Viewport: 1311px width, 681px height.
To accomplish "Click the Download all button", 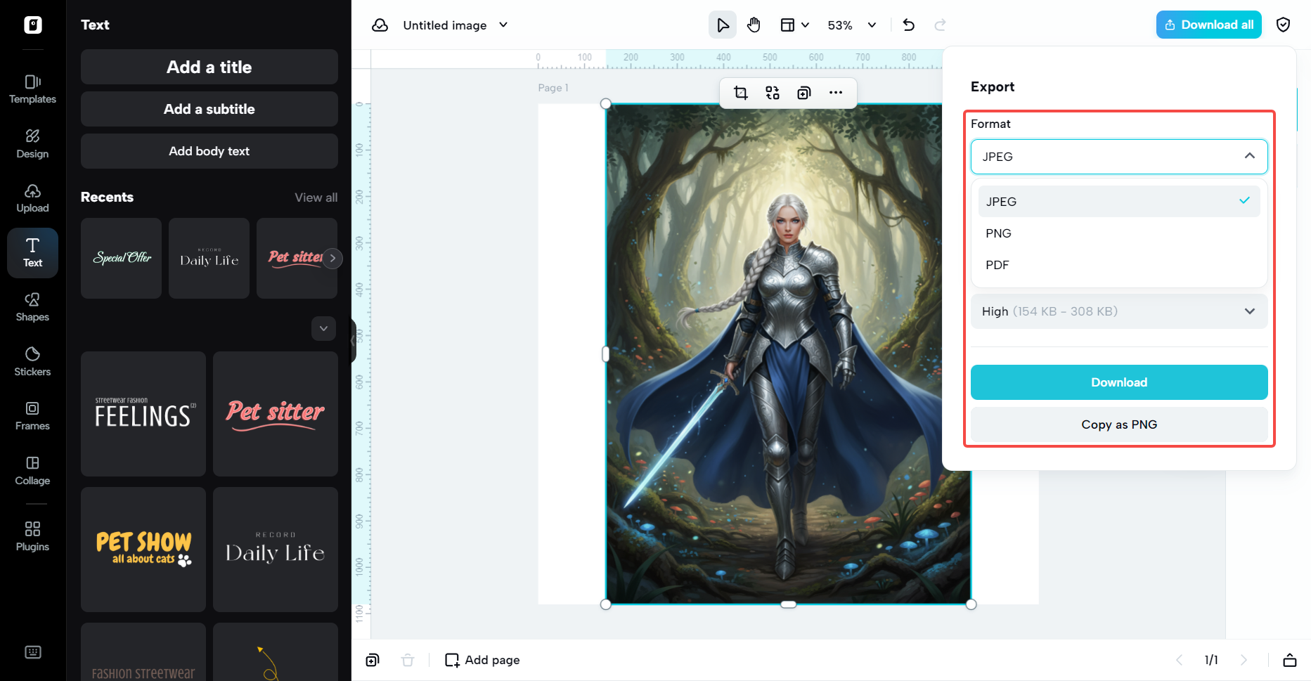I will point(1208,24).
